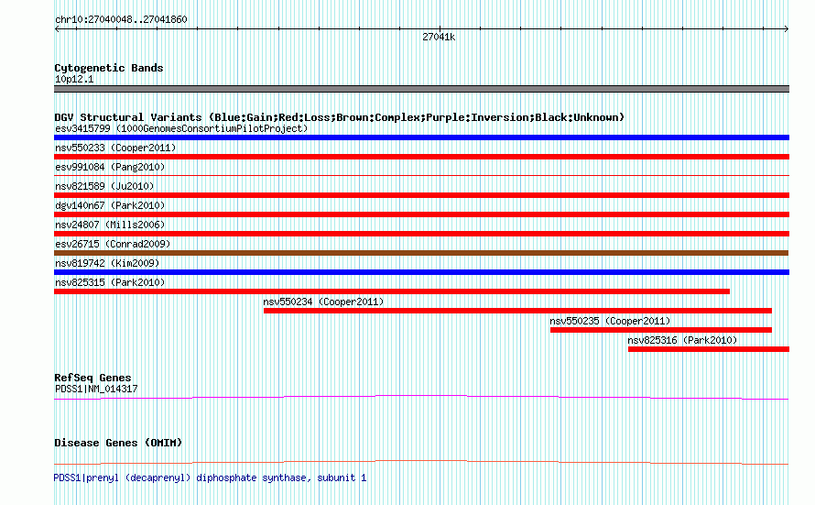815x505 pixels.
Task: Click the 27041k ruler tick label
Action: (439, 37)
